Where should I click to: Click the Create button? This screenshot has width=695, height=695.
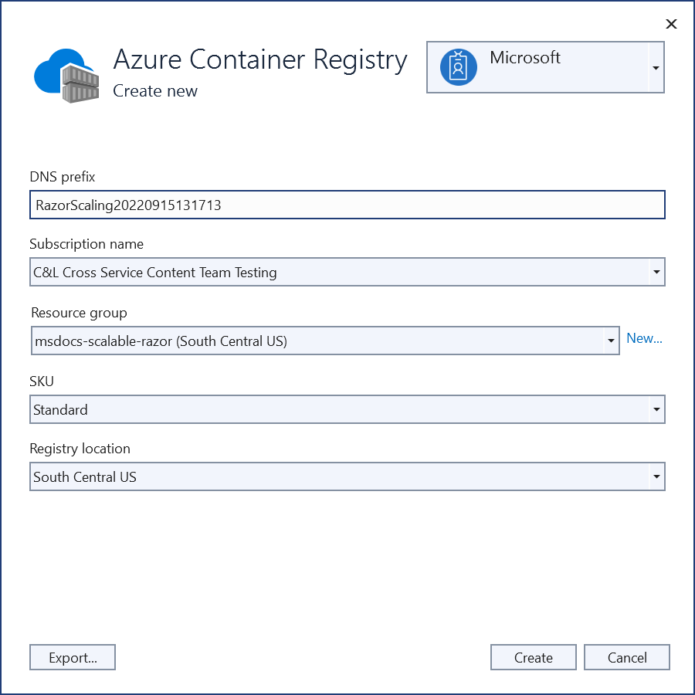[533, 657]
